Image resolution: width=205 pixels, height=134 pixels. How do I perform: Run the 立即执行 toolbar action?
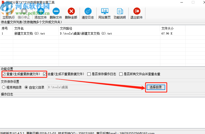click(x=9, y=14)
